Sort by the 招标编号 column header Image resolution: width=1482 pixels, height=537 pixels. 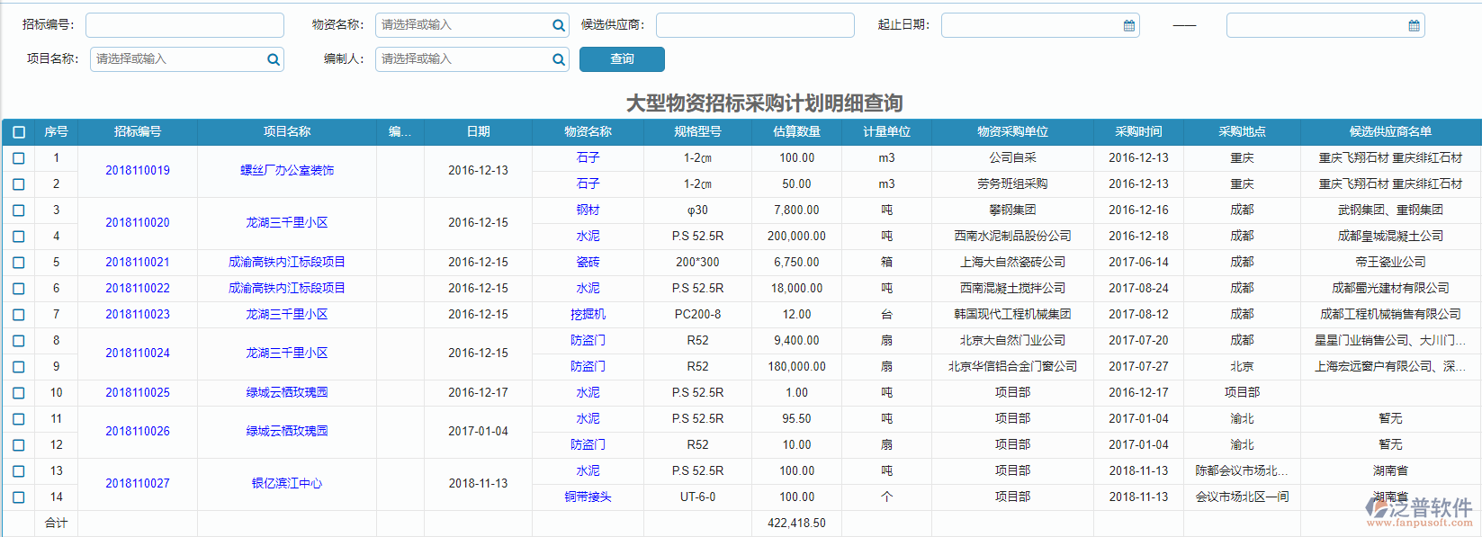(x=138, y=131)
